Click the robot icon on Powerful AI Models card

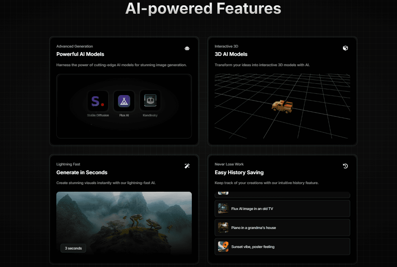[187, 48]
